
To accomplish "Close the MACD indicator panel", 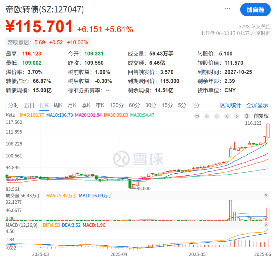I will [266, 225].
